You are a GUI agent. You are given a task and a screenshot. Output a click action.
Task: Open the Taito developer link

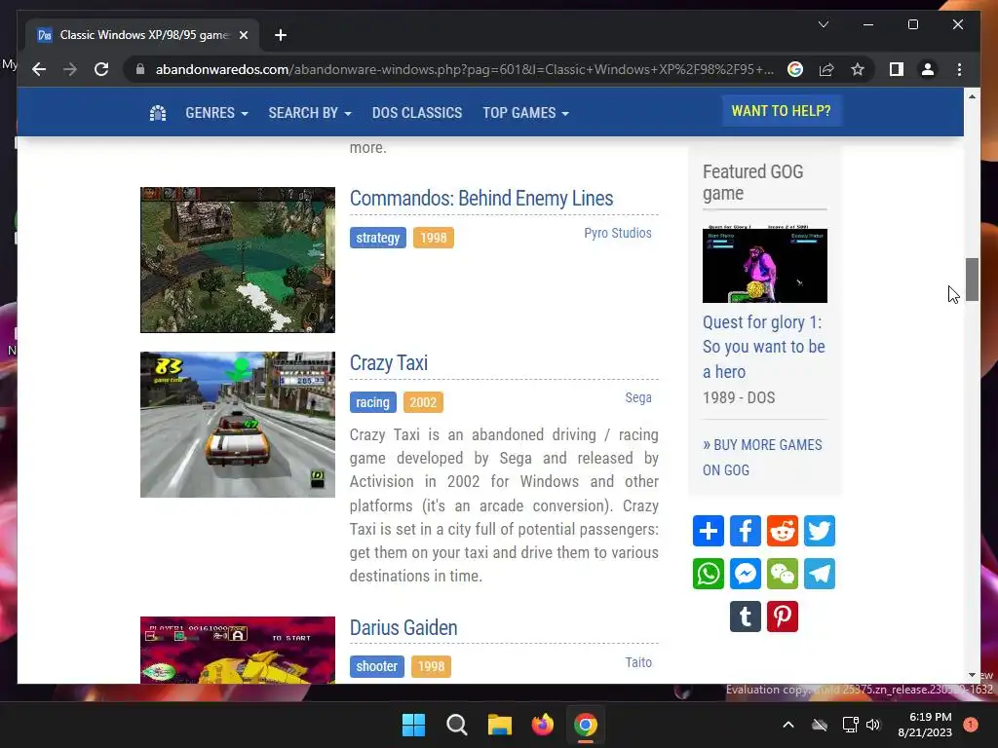coord(638,662)
